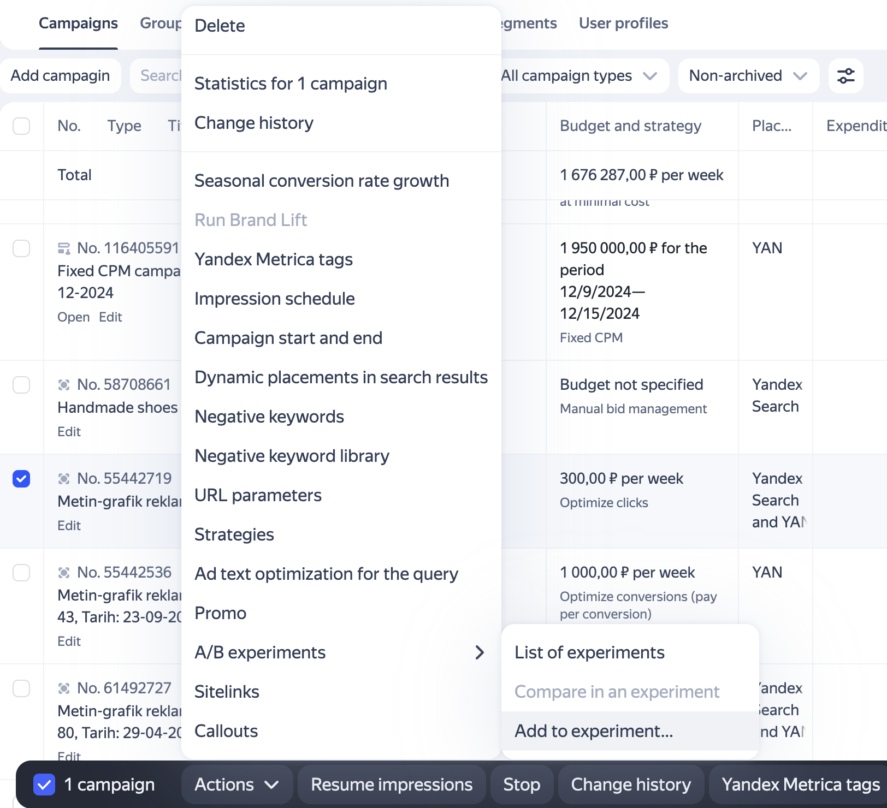Select the Handmade shoes campaign checkbox
The width and height of the screenshot is (887, 808).
pyautogui.click(x=21, y=385)
